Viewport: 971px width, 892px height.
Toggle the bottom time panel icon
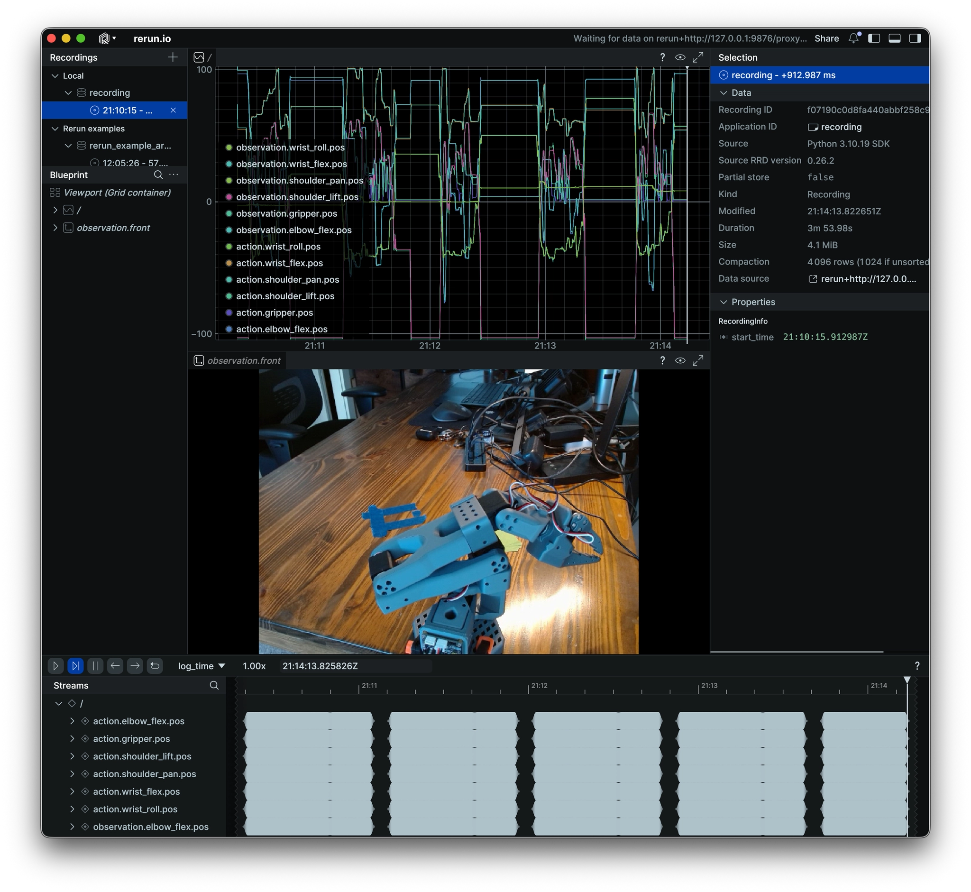(x=894, y=38)
